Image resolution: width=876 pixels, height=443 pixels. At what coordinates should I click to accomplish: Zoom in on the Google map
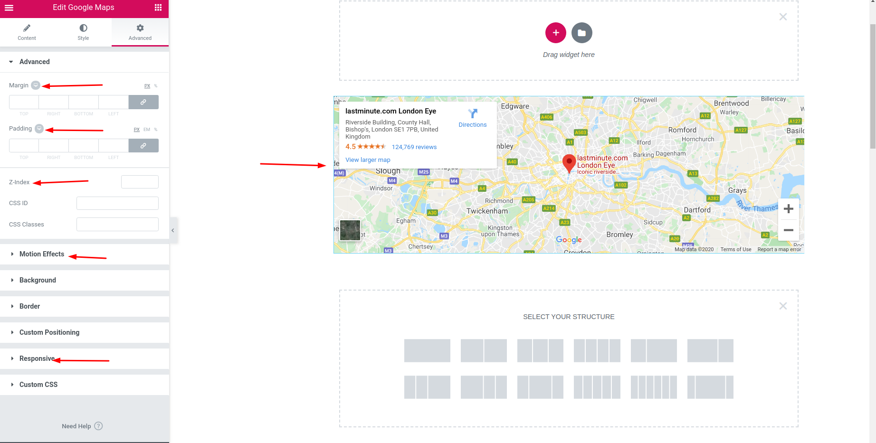coord(789,209)
